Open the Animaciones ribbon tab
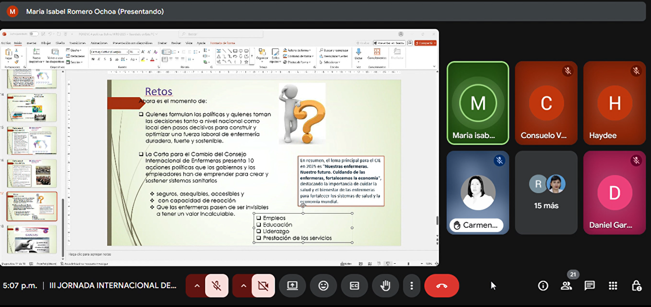 99,43
